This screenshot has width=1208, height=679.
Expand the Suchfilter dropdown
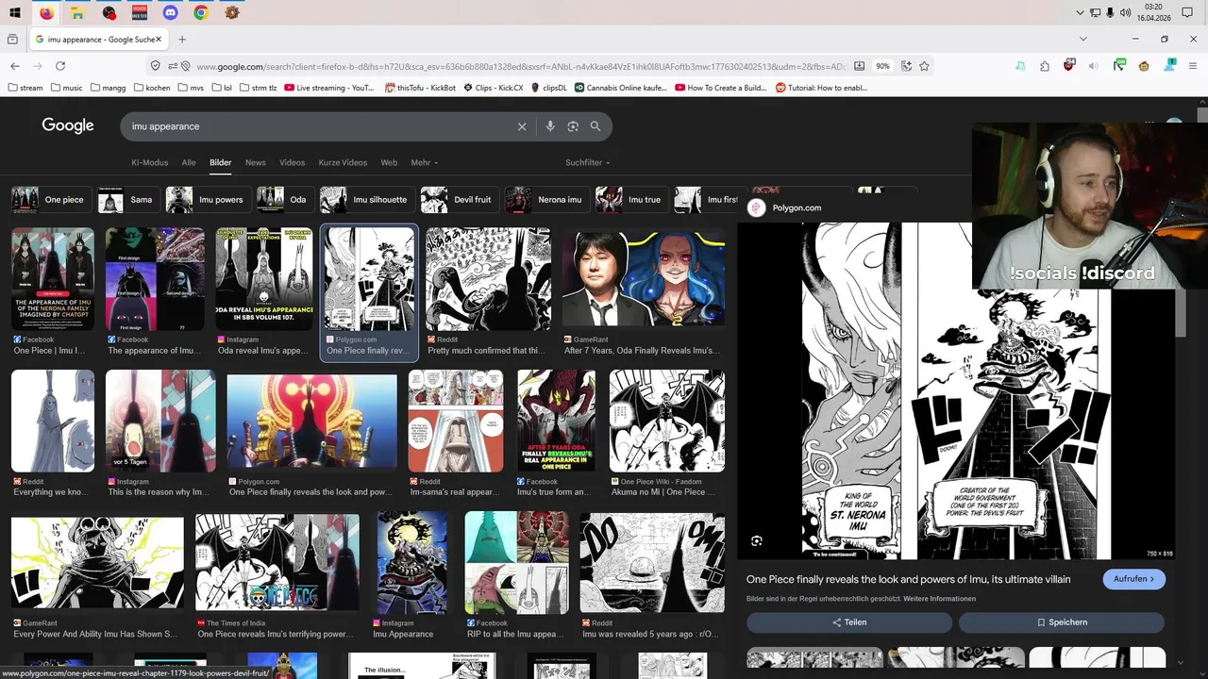[588, 162]
